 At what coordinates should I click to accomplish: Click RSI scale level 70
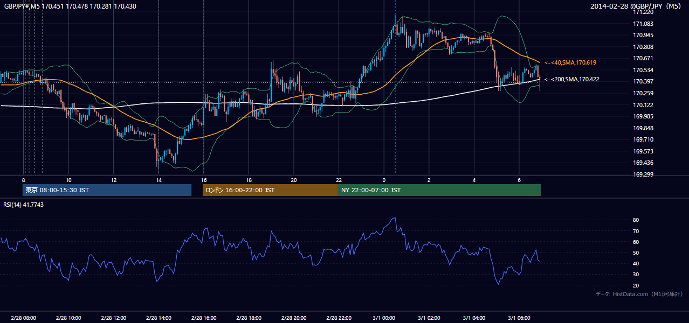636,231
